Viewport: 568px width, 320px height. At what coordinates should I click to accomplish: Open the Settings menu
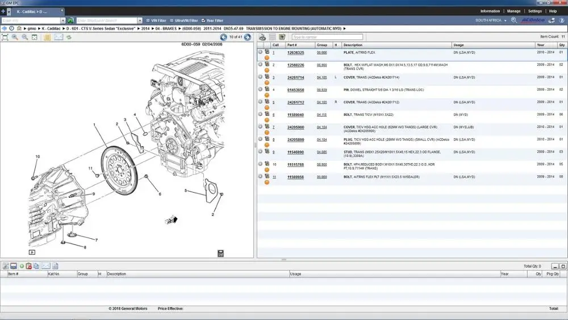pyautogui.click(x=534, y=11)
